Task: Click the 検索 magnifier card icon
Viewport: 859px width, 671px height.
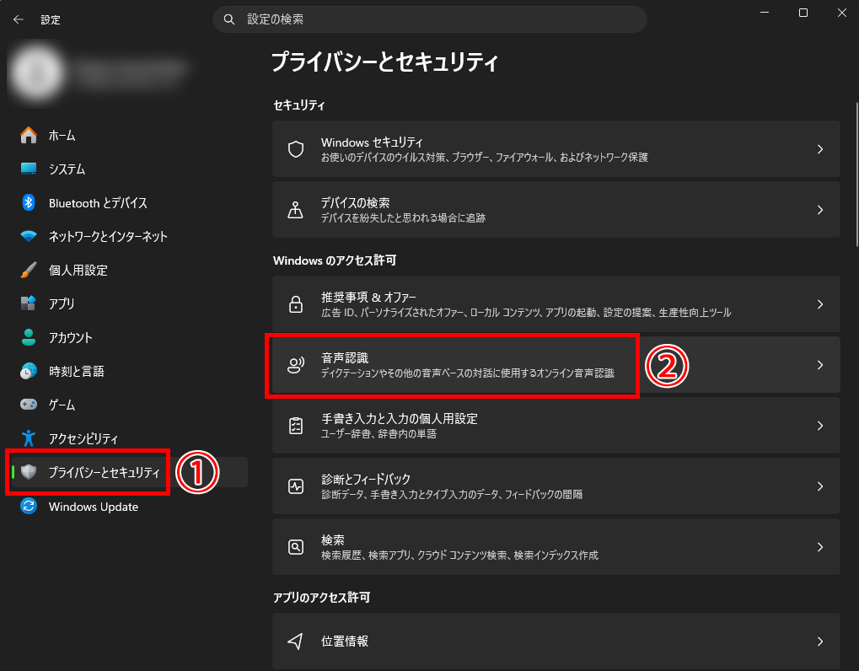Action: point(296,546)
